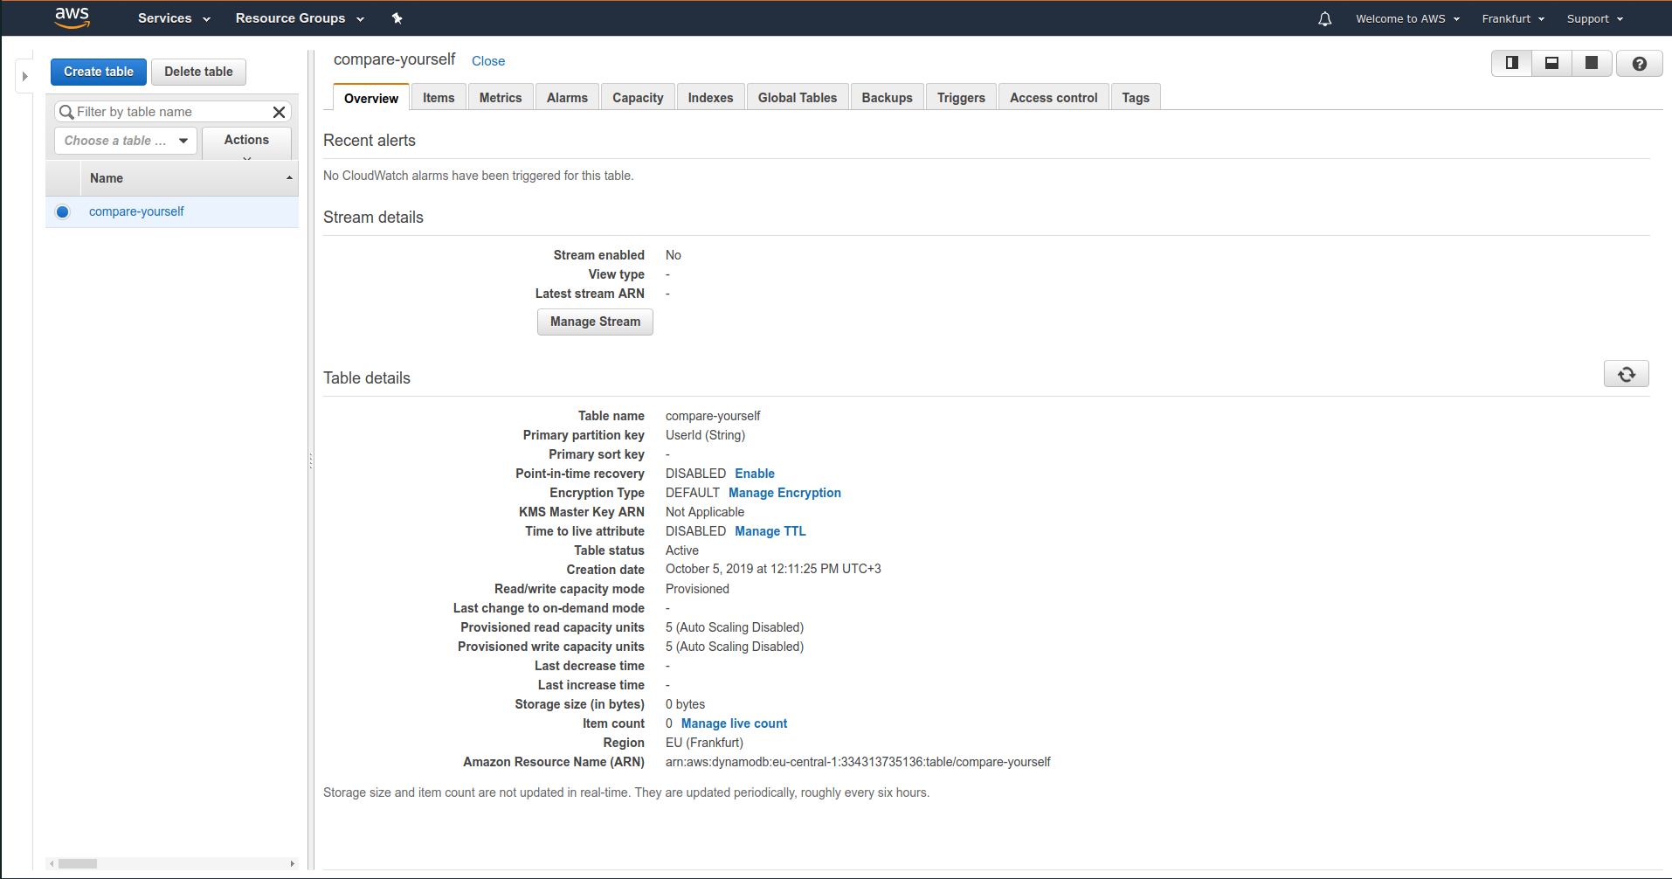Screen dimensions: 1672x879
Task: Open the Manage Encryption link
Action: click(784, 493)
